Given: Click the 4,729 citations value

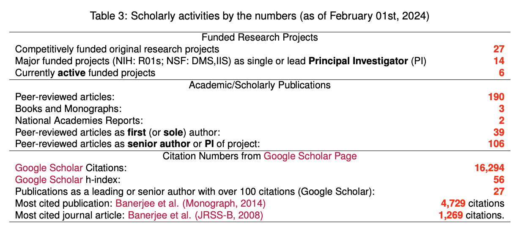Looking at the screenshot, I should pyautogui.click(x=452, y=204).
